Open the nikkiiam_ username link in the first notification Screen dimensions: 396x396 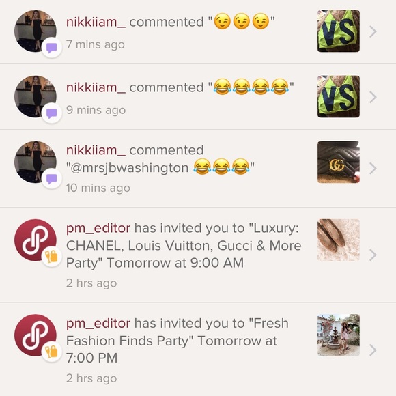pyautogui.click(x=96, y=22)
